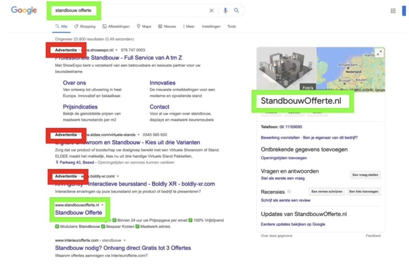This screenshot has width=409, height=267.
Task: Open the search Tools
Action: click(231, 26)
